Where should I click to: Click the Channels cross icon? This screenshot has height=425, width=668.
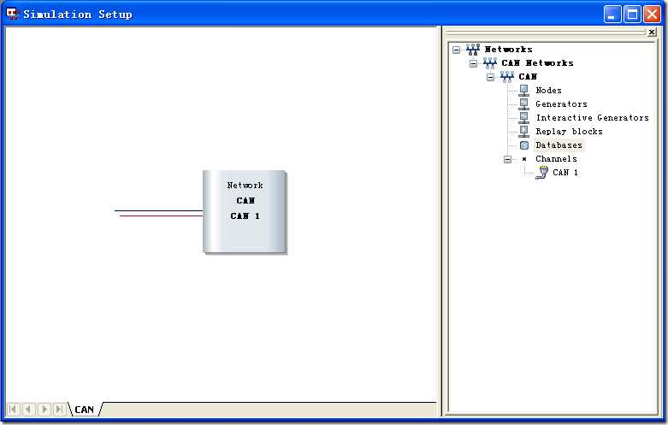coord(524,159)
